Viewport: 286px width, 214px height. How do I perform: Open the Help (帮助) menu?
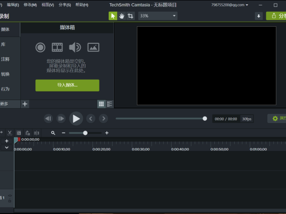click(x=82, y=5)
